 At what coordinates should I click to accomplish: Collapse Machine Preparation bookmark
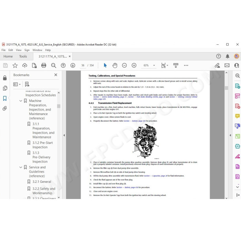pos(21,101)
